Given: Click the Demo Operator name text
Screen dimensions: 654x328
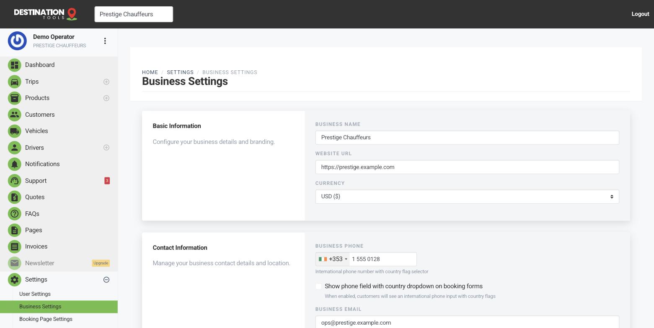Looking at the screenshot, I should 54,37.
